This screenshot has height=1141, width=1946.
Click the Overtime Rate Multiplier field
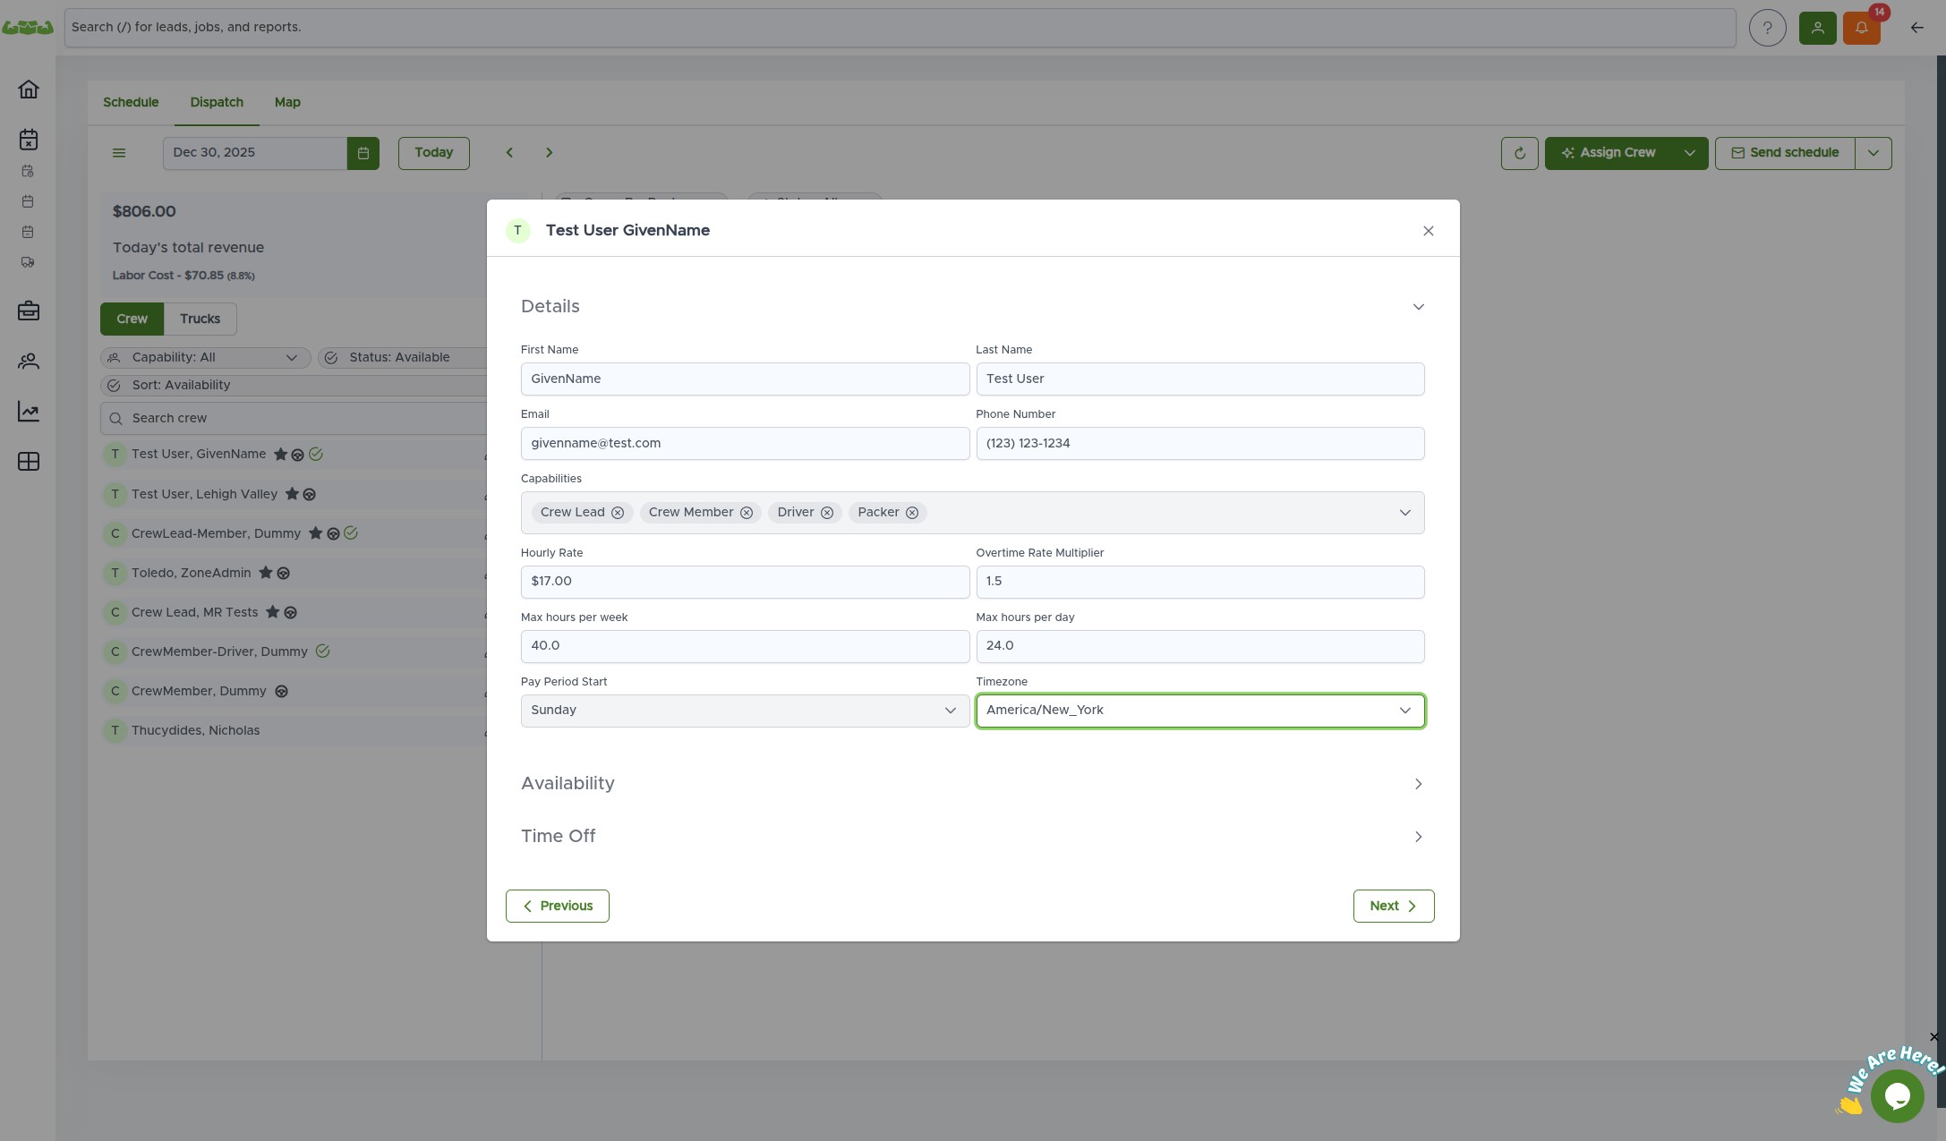tap(1199, 582)
